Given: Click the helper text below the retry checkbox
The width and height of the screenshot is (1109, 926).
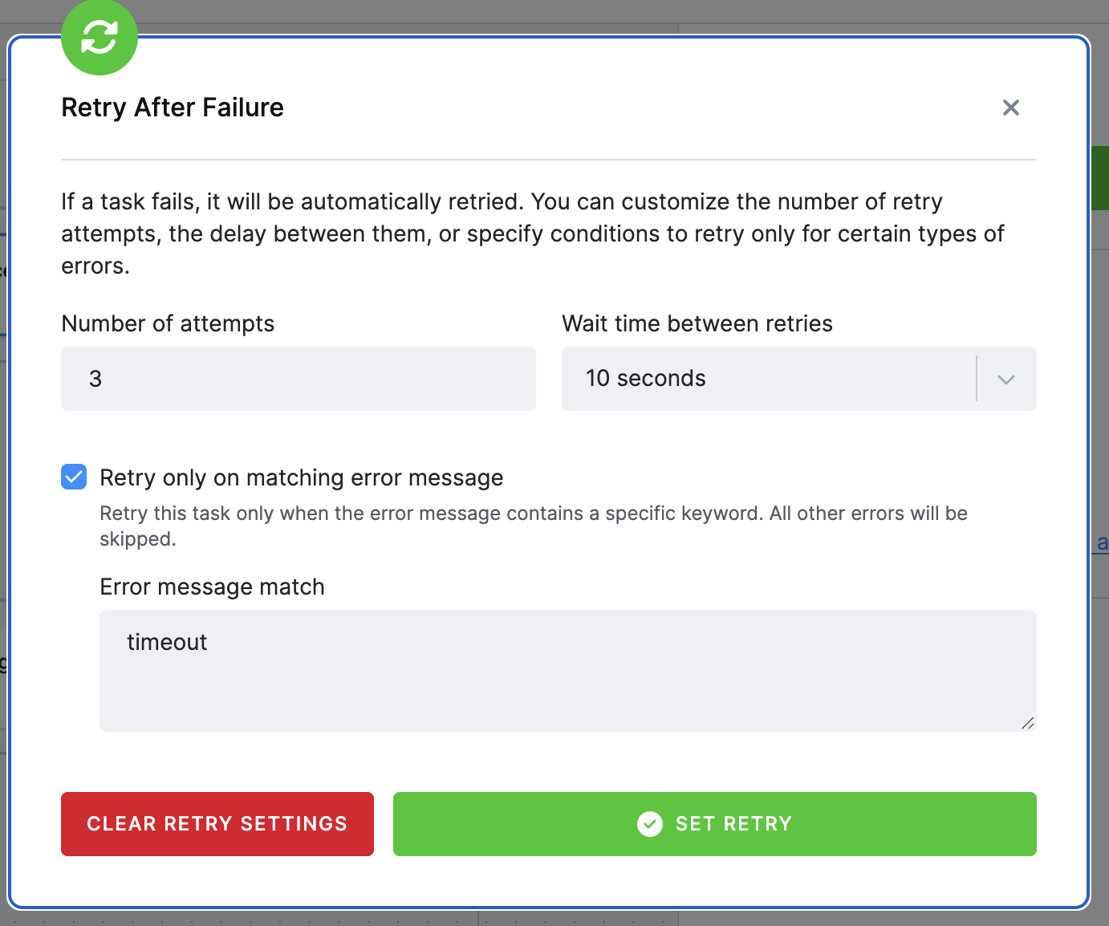Looking at the screenshot, I should (x=534, y=526).
